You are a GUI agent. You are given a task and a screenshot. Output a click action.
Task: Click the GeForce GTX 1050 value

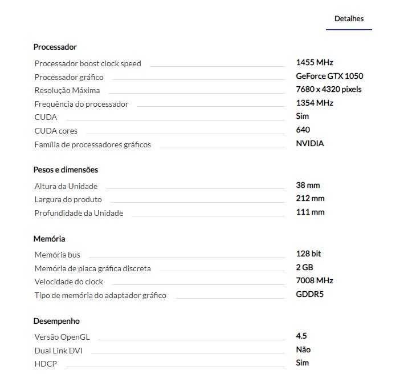tap(329, 76)
